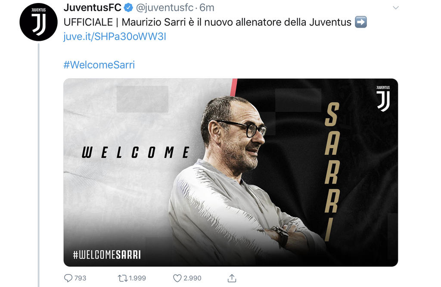Click the #WELCOMESARRI caption in image
441x287 pixels.
coord(107,255)
